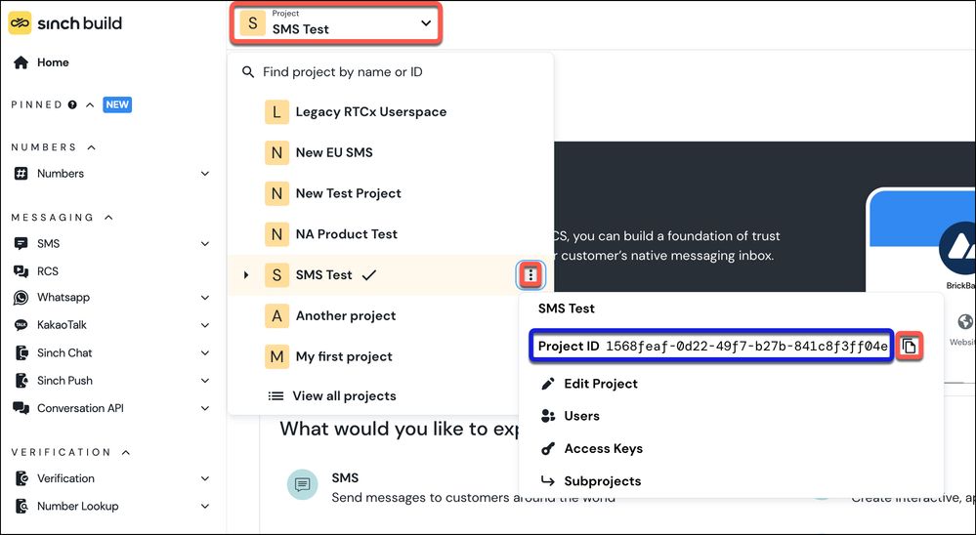Click the Sinch Chat icon
The height and width of the screenshot is (535, 976).
click(x=21, y=352)
